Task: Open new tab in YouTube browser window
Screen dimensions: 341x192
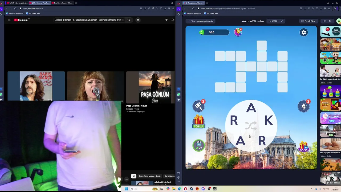Action: 76,3
